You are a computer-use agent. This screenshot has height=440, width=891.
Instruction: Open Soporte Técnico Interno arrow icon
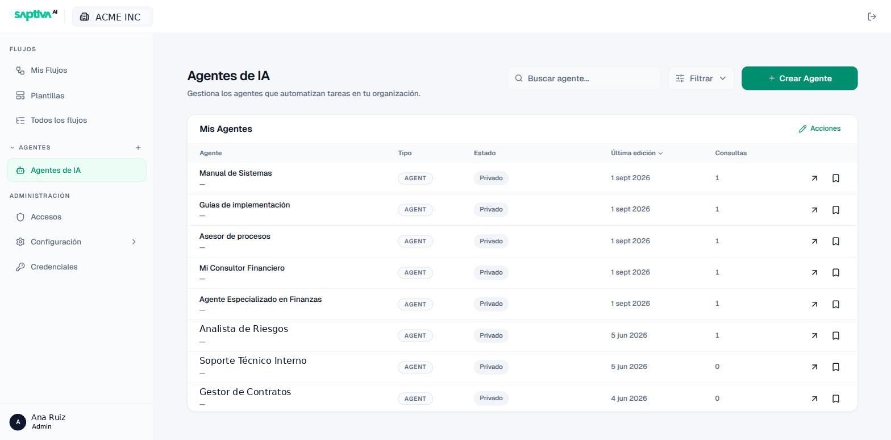click(x=814, y=367)
